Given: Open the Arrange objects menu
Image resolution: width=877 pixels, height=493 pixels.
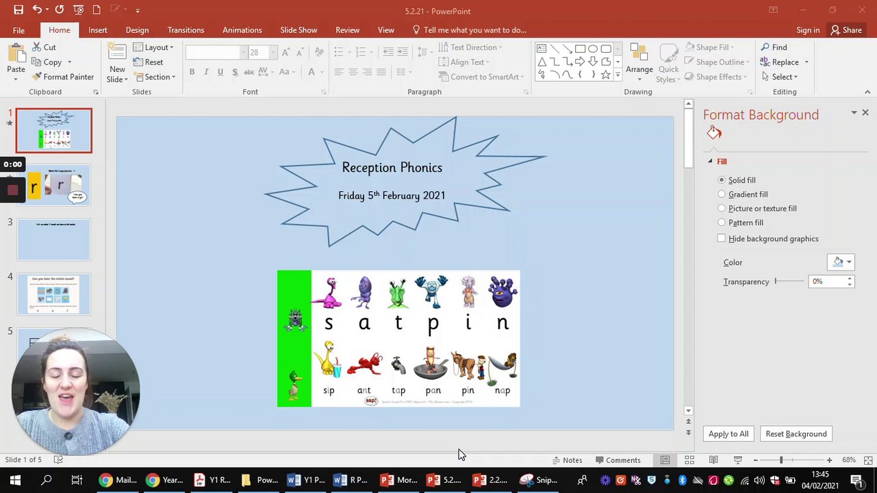Looking at the screenshot, I should 639,63.
